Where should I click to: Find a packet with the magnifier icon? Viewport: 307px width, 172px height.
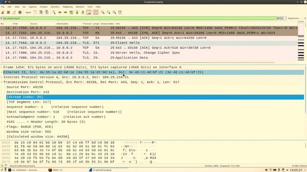click(54, 12)
